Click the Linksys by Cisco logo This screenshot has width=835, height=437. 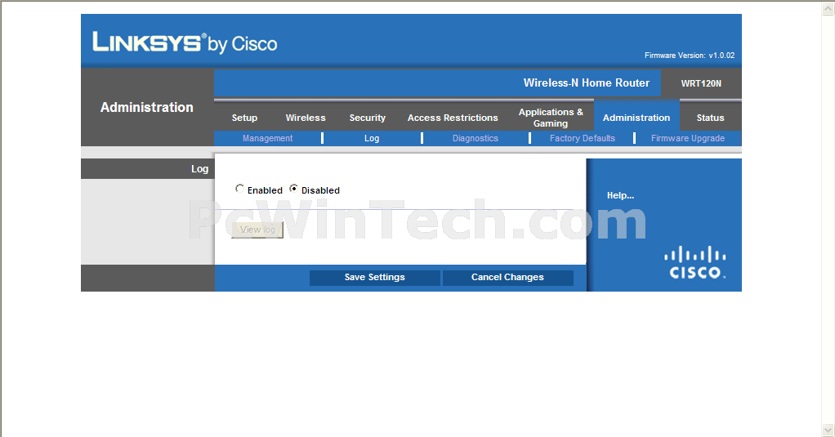click(x=185, y=42)
